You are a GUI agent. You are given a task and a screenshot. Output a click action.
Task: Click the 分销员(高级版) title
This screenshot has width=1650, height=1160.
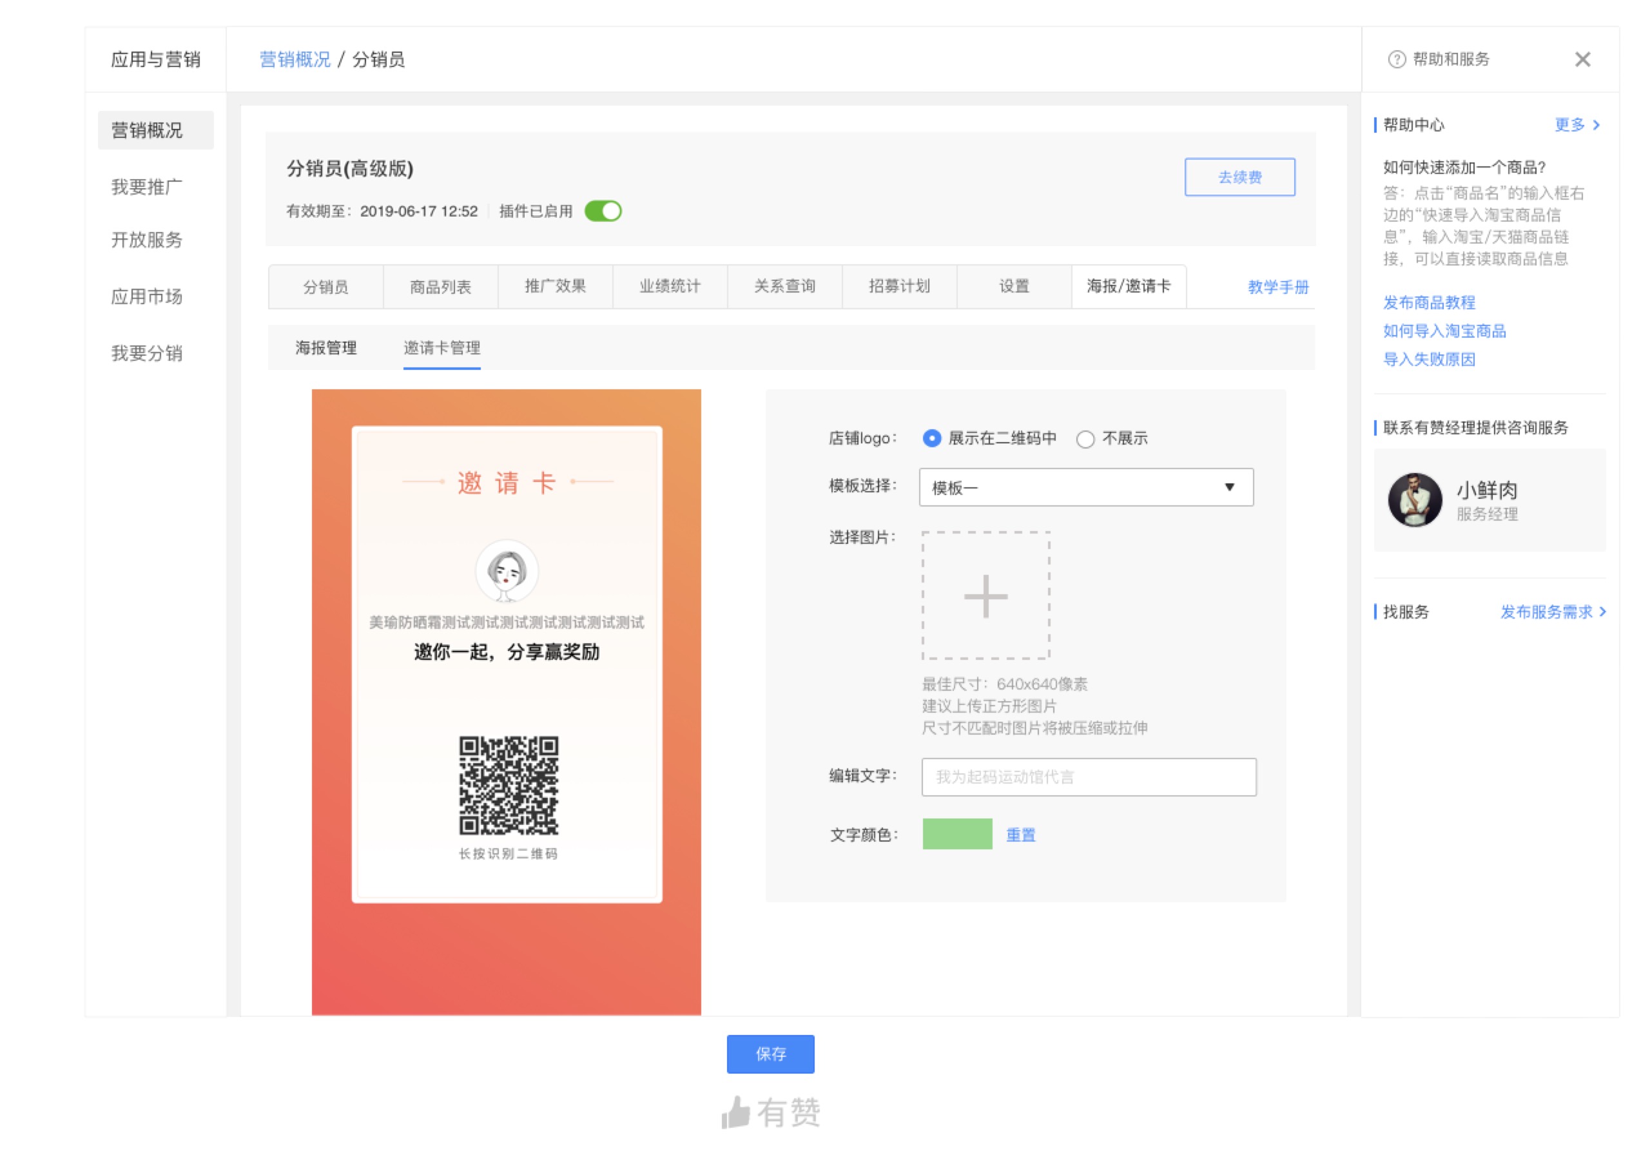[350, 169]
